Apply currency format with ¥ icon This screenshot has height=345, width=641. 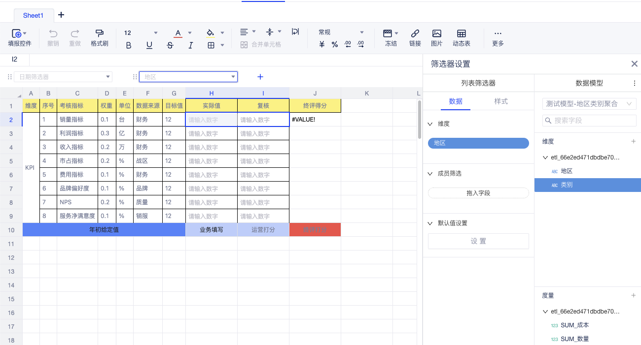tap(321, 44)
